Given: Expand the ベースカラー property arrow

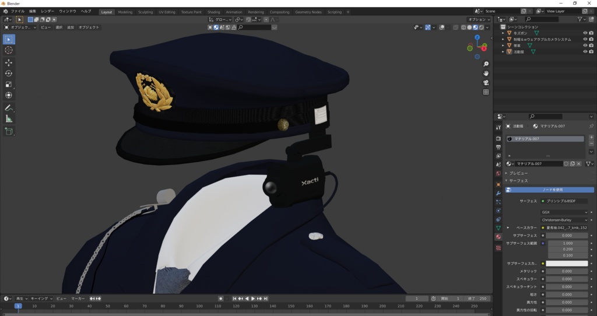Looking at the screenshot, I should [x=508, y=228].
